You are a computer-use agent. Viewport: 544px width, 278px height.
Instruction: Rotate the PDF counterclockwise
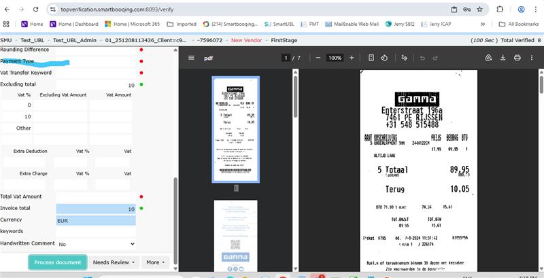[384, 58]
